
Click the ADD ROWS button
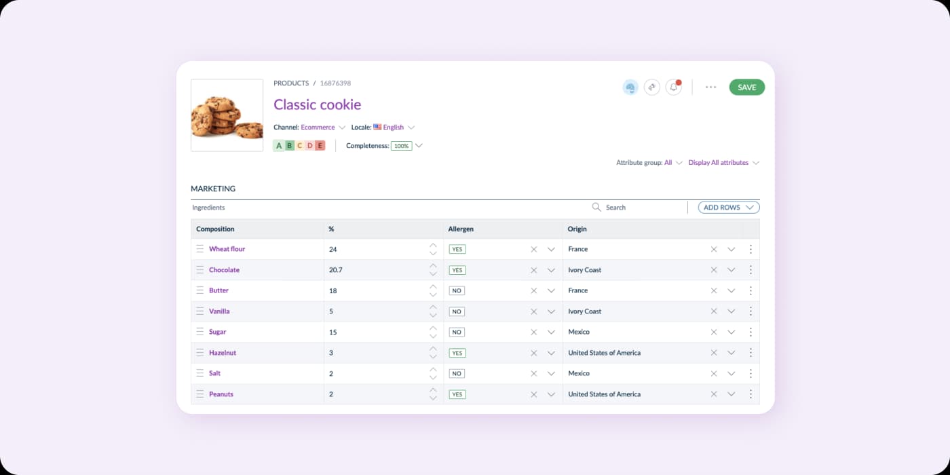coord(728,207)
